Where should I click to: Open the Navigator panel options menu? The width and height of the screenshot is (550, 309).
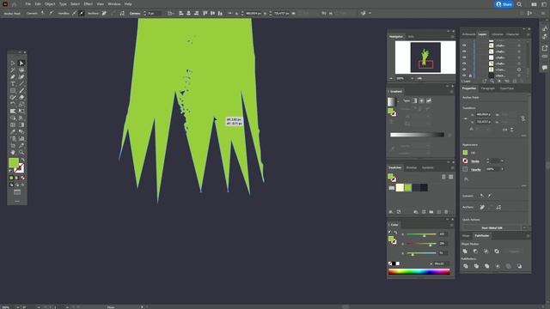452,36
